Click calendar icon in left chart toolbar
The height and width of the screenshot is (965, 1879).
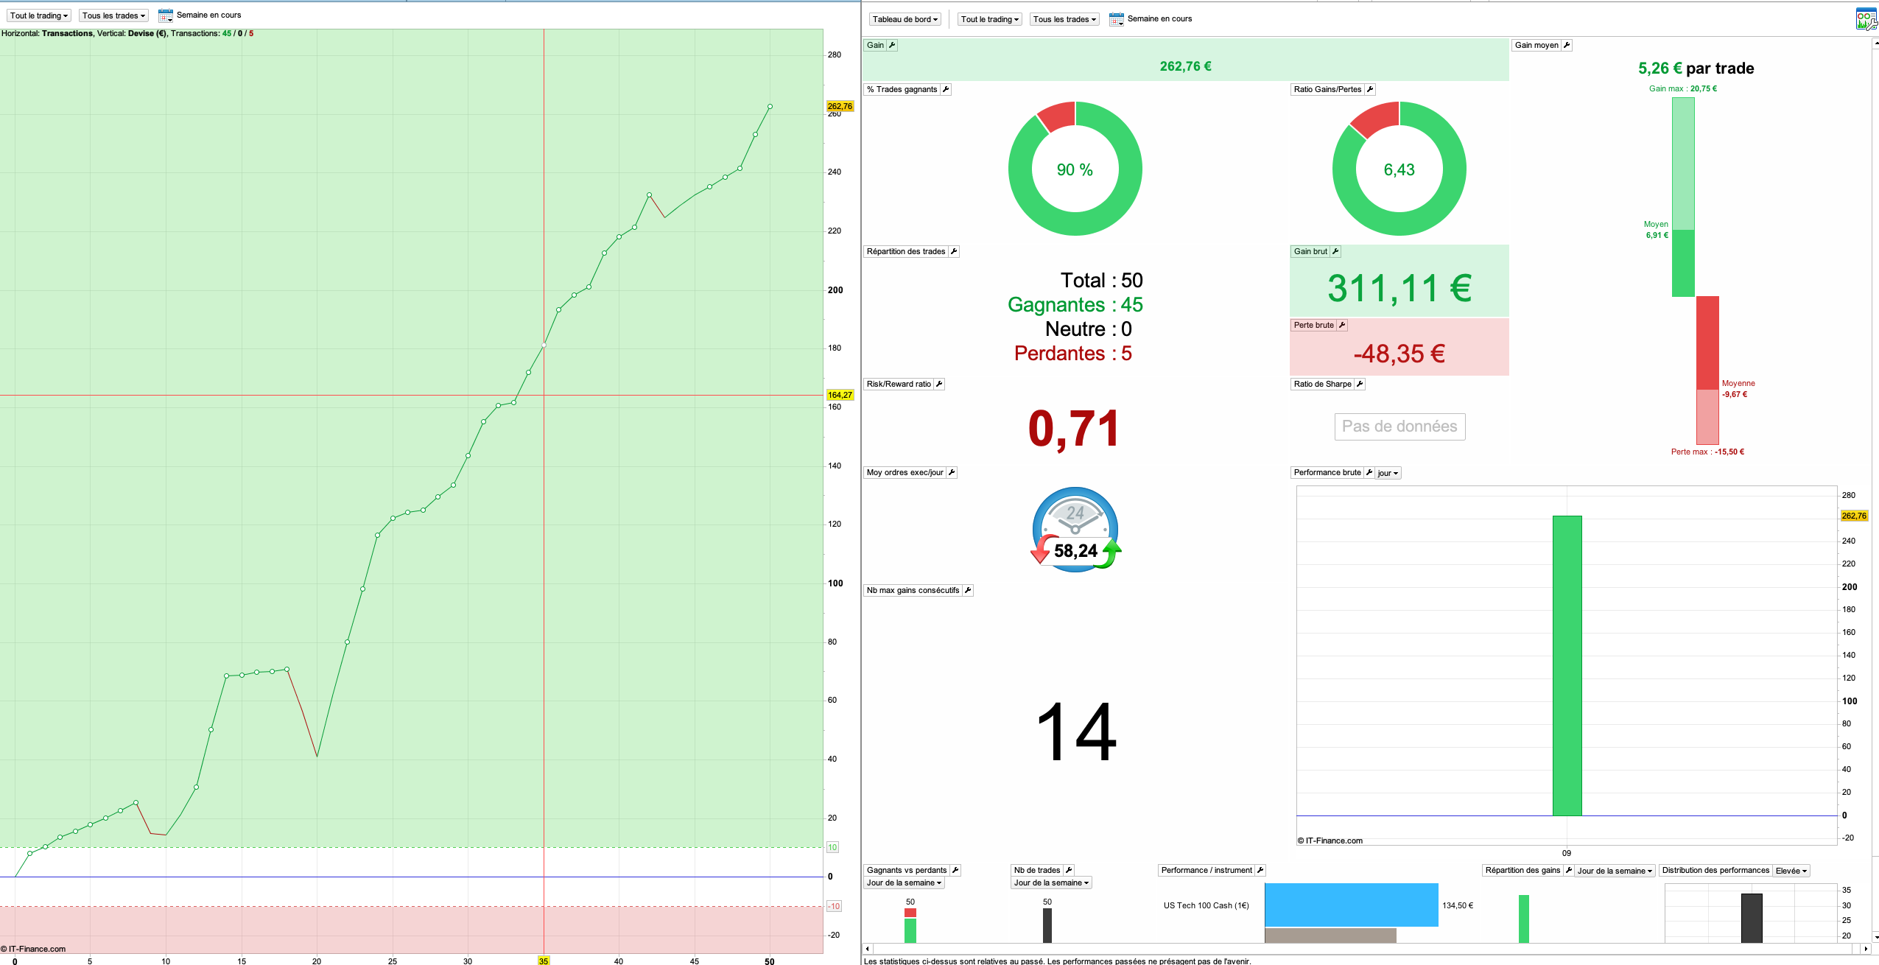(x=165, y=15)
